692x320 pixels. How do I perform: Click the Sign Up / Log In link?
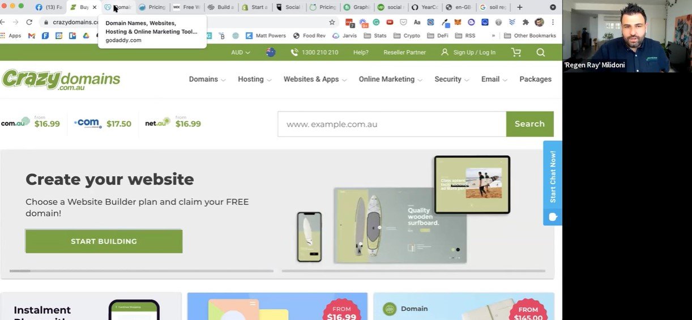coord(468,52)
